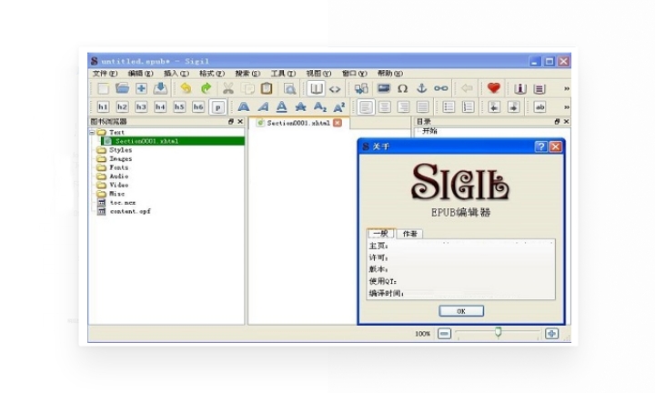Insert a hyperlink

click(441, 88)
